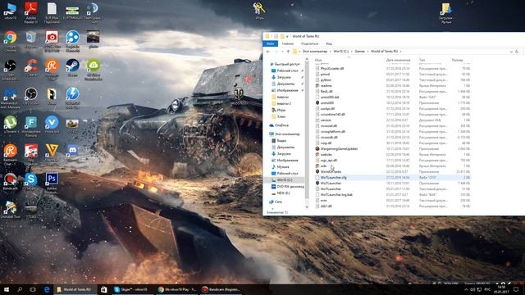Open OneDrive in the navigation pane

tap(279, 125)
